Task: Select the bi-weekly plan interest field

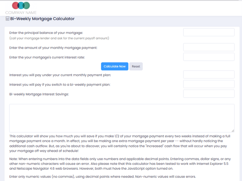Action: (x=209, y=84)
